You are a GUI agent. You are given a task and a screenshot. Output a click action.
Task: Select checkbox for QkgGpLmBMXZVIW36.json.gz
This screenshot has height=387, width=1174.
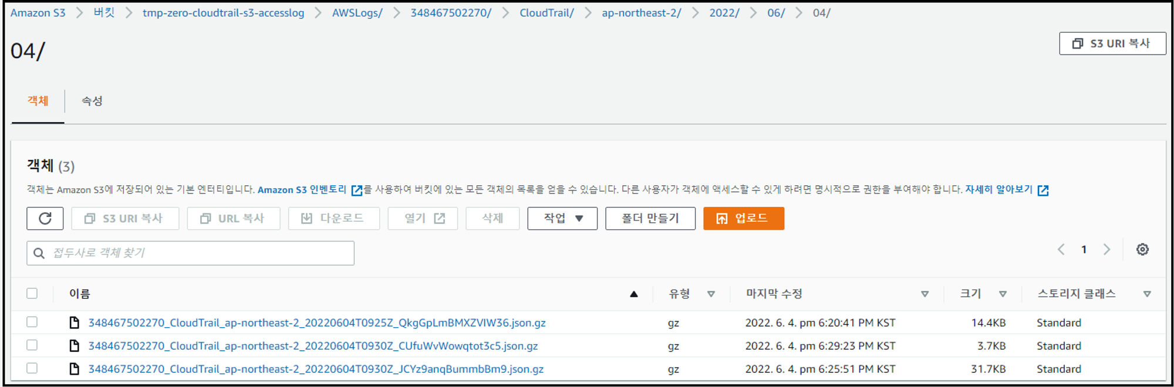[x=32, y=322]
